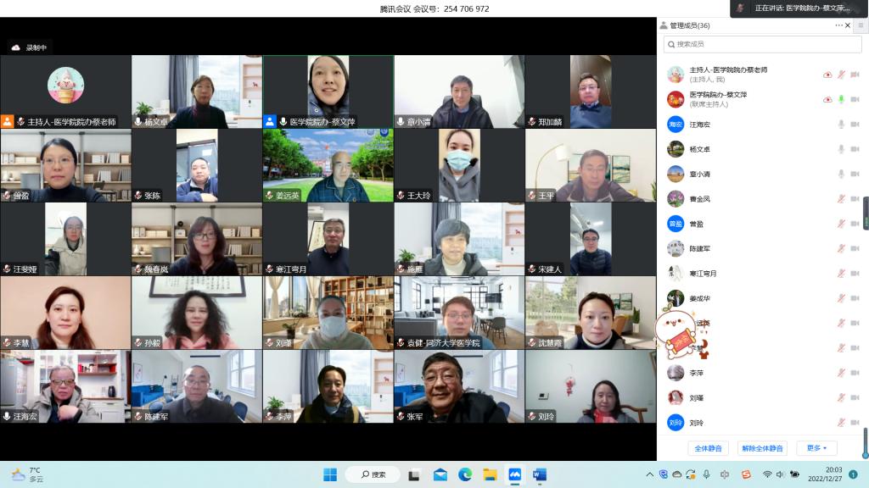Click the 全体静音 button
The image size is (869, 488).
coord(708,448)
